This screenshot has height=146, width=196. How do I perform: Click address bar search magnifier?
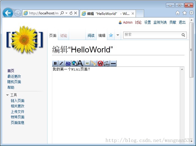62,13
